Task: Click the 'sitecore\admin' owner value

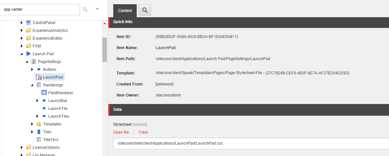Action: click(x=168, y=95)
